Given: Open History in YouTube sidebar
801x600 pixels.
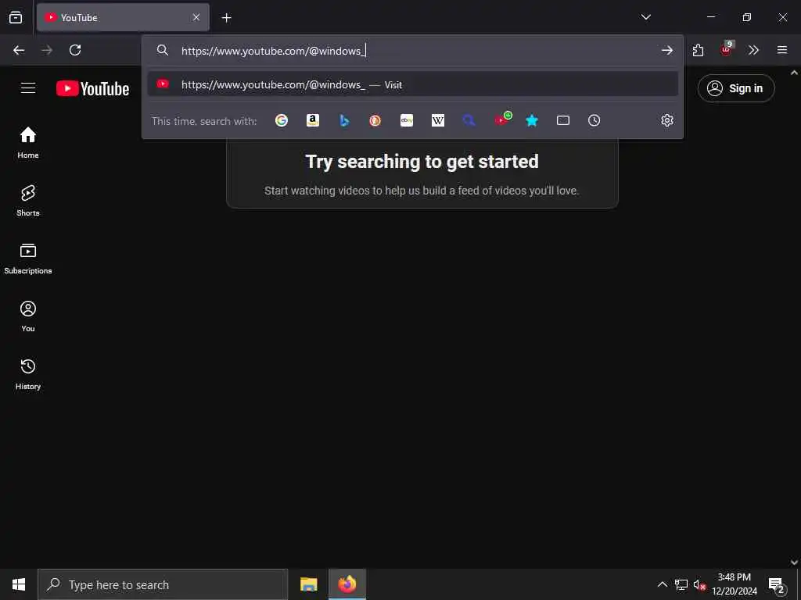Looking at the screenshot, I should click(28, 374).
